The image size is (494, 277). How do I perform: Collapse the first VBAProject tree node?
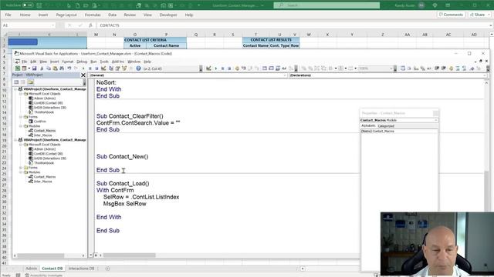coord(15,89)
